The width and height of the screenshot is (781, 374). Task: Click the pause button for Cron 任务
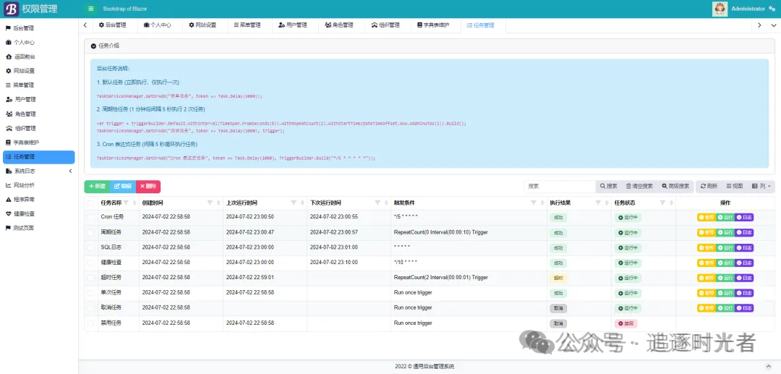pos(706,217)
